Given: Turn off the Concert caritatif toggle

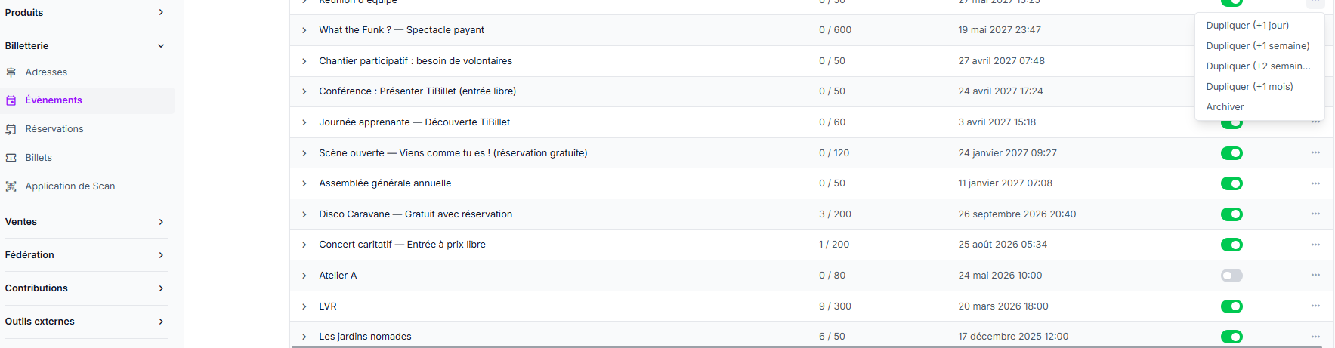Looking at the screenshot, I should click(x=1231, y=245).
